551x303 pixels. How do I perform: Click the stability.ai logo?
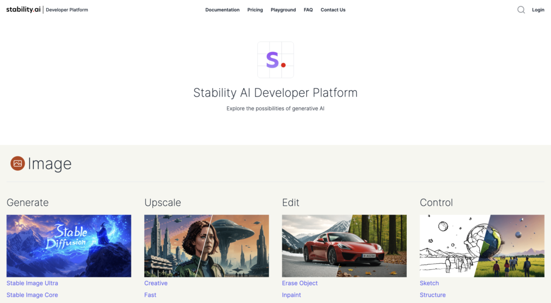pos(24,10)
